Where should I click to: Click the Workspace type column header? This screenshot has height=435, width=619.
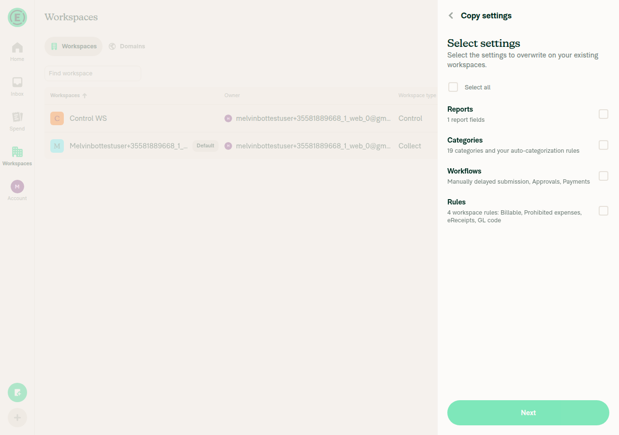pos(417,96)
